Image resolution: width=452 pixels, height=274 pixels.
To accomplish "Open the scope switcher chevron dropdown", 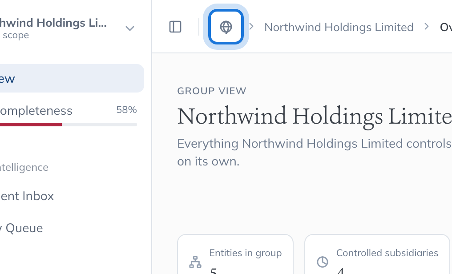I will 130,28.
